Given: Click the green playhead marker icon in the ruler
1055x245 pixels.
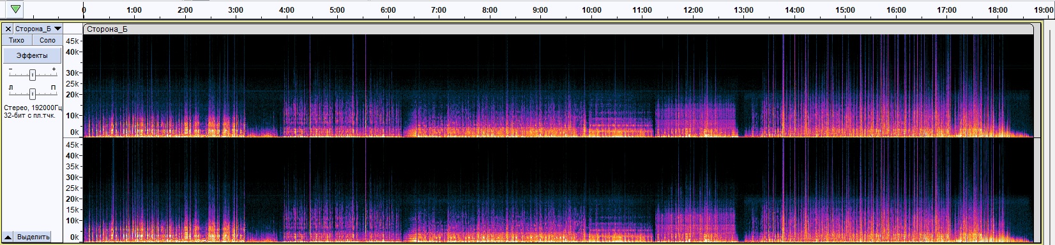Looking at the screenshot, I should coord(15,10).
